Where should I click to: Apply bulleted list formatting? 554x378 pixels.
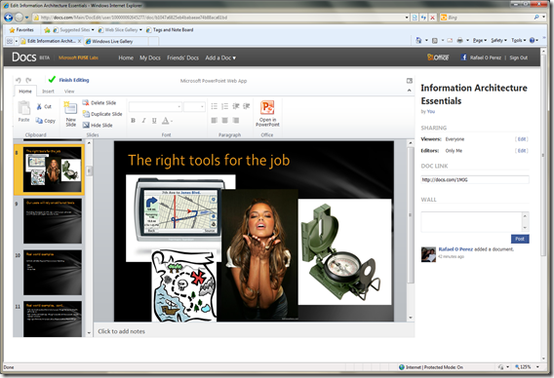pos(215,106)
